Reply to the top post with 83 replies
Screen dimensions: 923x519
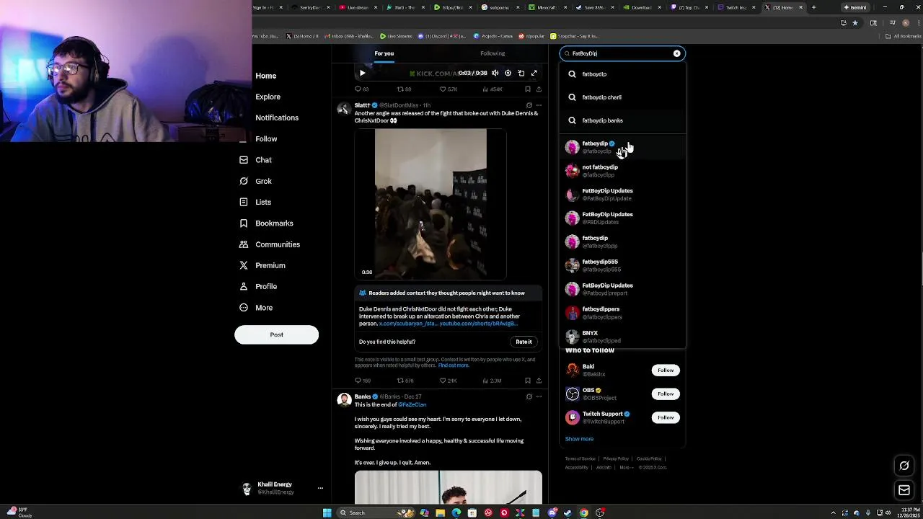click(361, 89)
